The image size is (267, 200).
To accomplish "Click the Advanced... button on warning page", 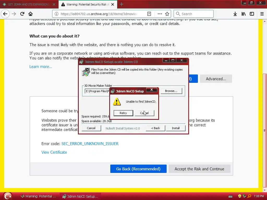I will pos(216,79).
